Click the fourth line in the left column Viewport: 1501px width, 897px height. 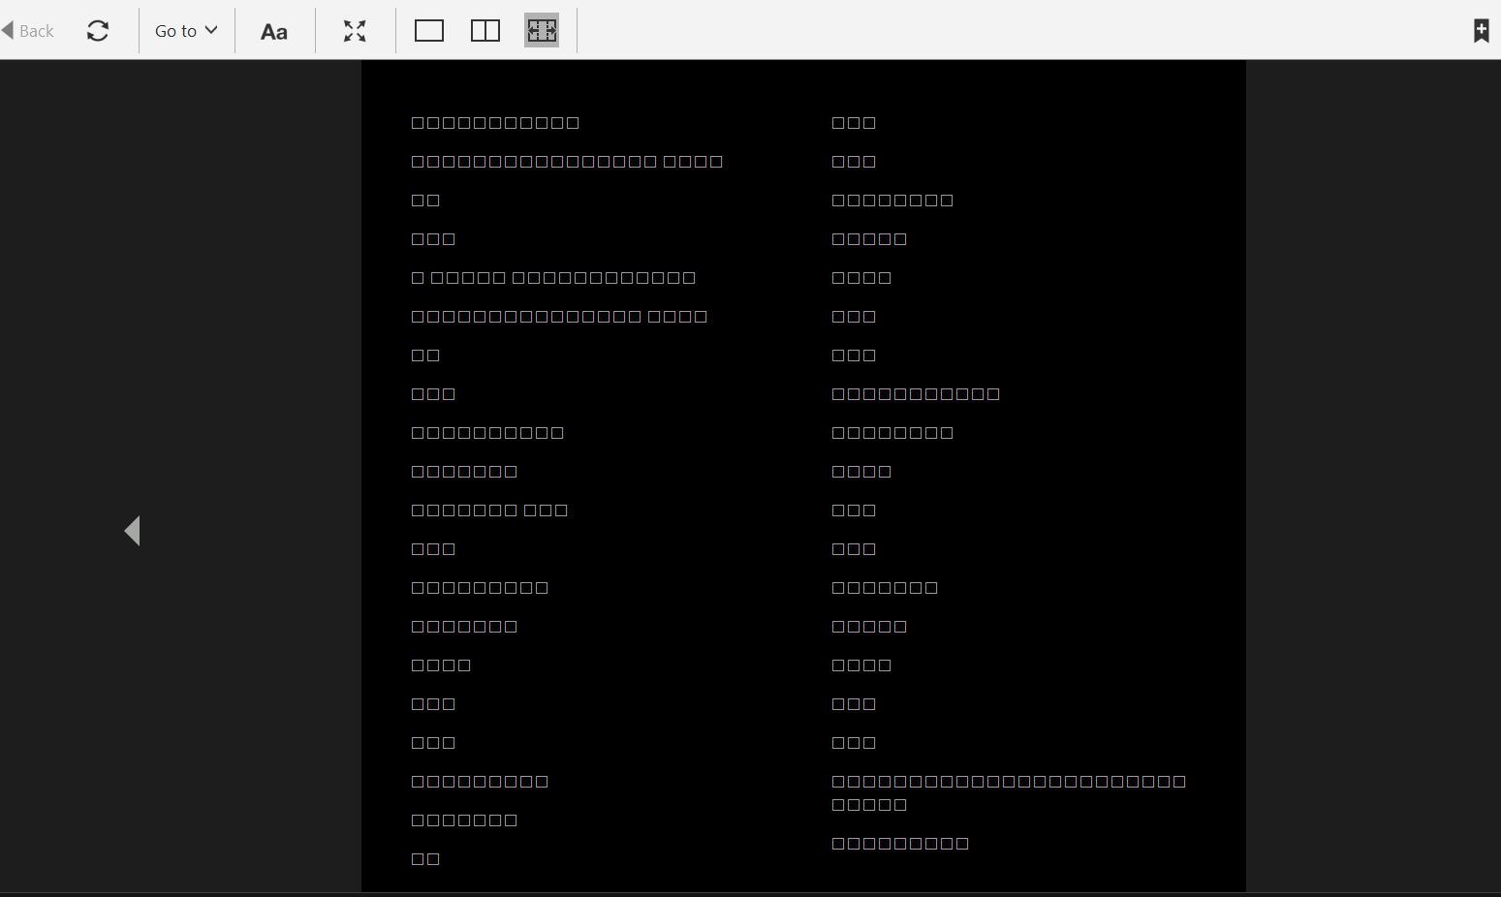433,239
